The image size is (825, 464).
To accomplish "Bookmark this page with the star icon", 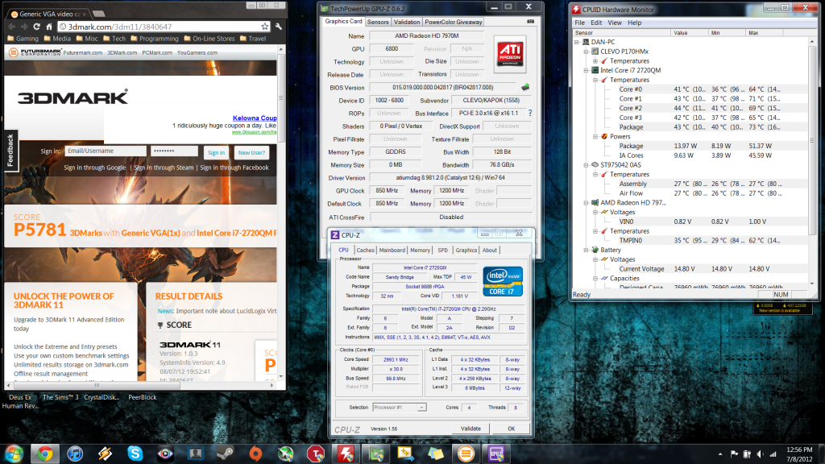I will pyautogui.click(x=264, y=27).
